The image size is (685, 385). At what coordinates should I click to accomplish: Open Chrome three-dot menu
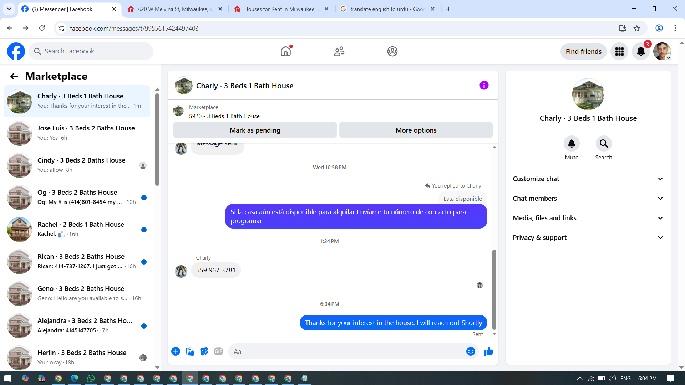tap(675, 28)
